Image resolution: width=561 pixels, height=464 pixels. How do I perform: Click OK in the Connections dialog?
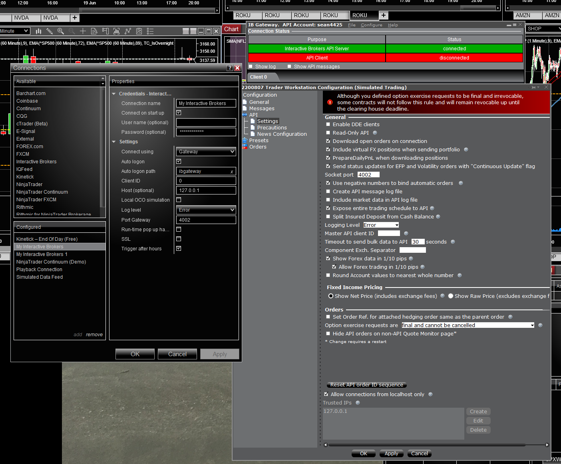(135, 354)
